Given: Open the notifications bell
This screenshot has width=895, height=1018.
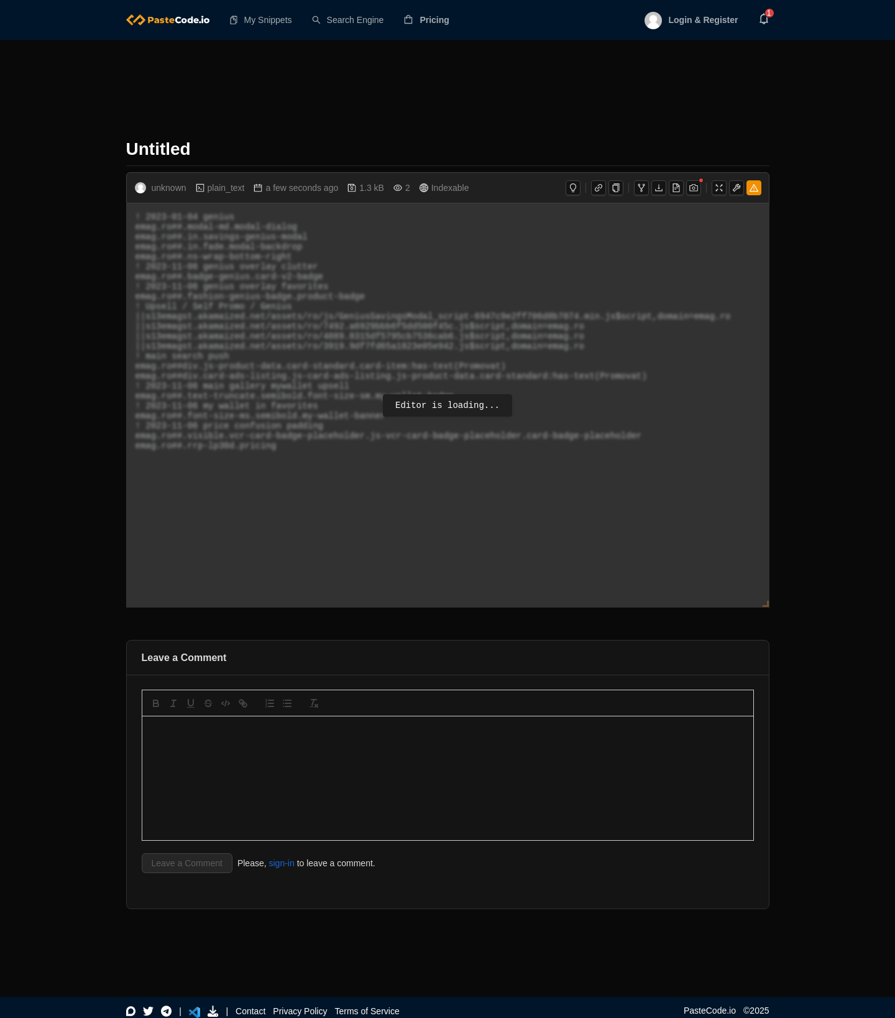Looking at the screenshot, I should (x=764, y=19).
